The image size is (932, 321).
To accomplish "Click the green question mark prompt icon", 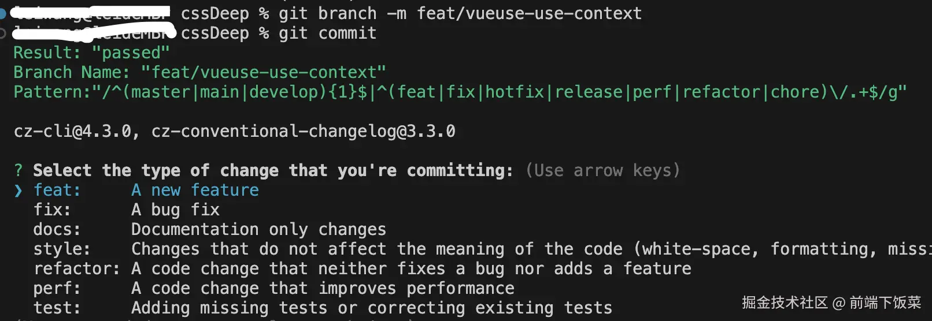I will tap(19, 170).
